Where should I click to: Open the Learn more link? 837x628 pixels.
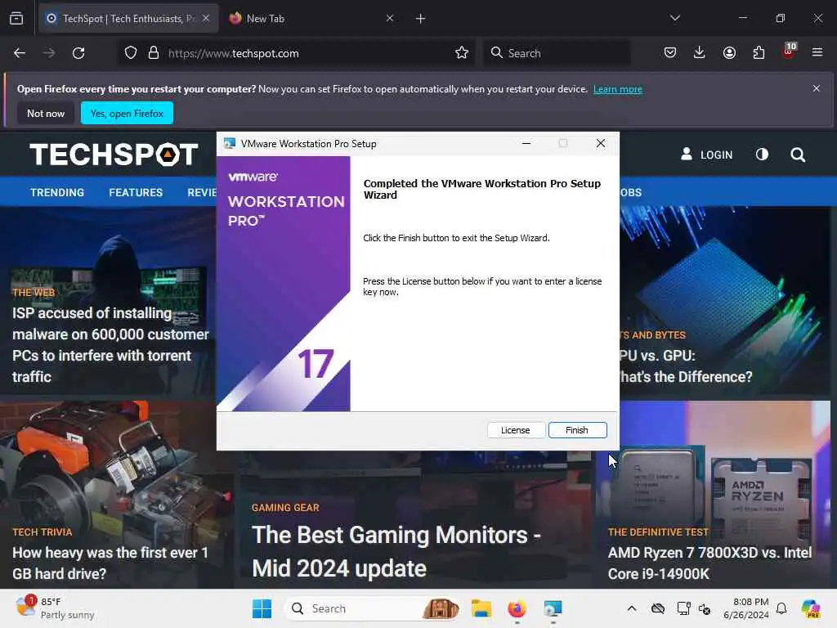click(618, 89)
